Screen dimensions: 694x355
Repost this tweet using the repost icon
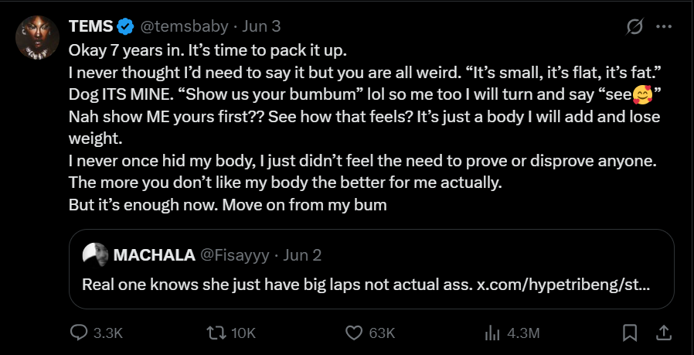(217, 333)
